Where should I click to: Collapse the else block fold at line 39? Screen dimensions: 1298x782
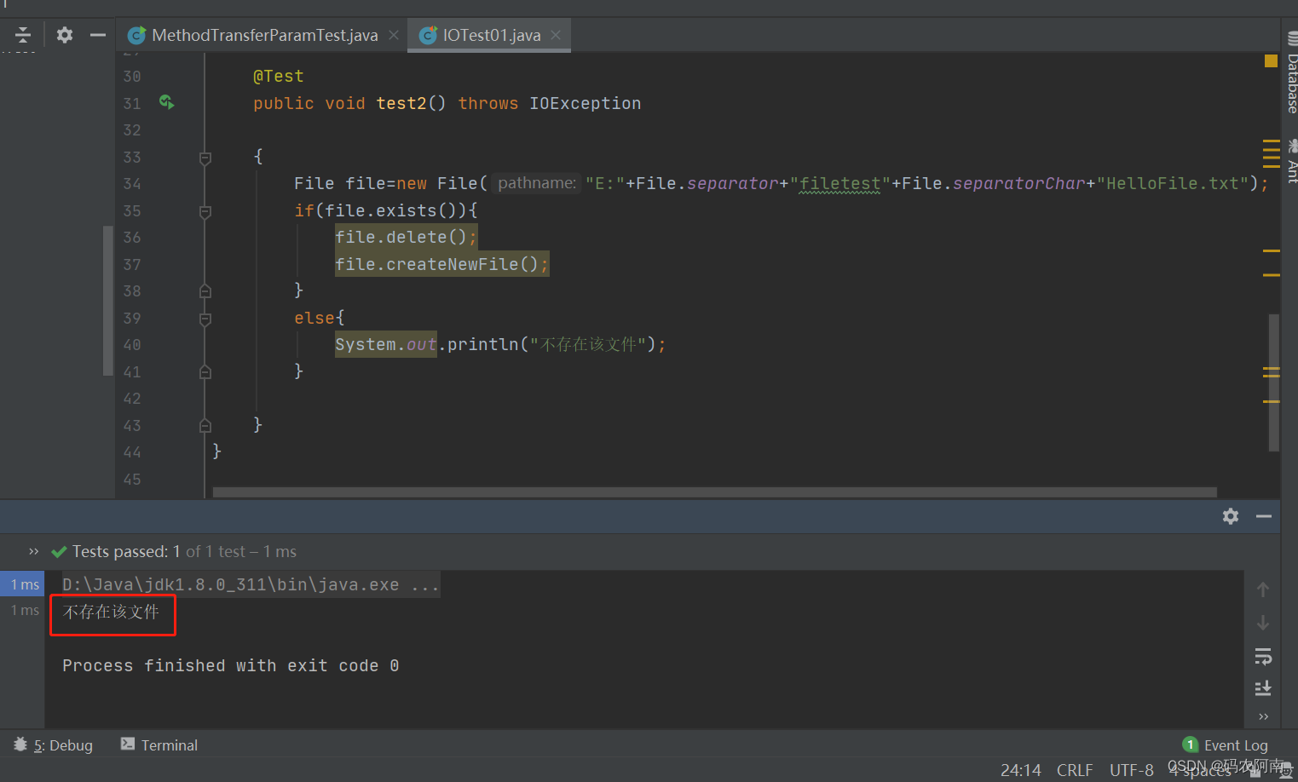pyautogui.click(x=205, y=318)
